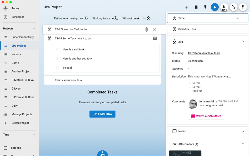Image resolution: width=250 pixels, height=156 pixels.
Task: Open the notes icon on the TS-14 task
Action: pos(155,38)
